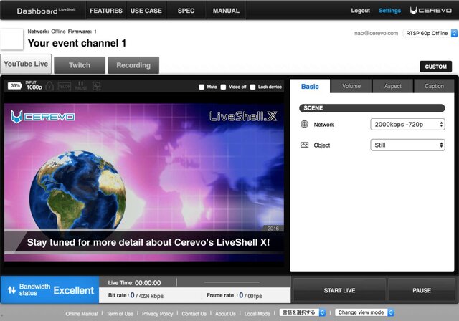Click the Live Time progress bar
459x321 pixels.
(x=232, y=282)
